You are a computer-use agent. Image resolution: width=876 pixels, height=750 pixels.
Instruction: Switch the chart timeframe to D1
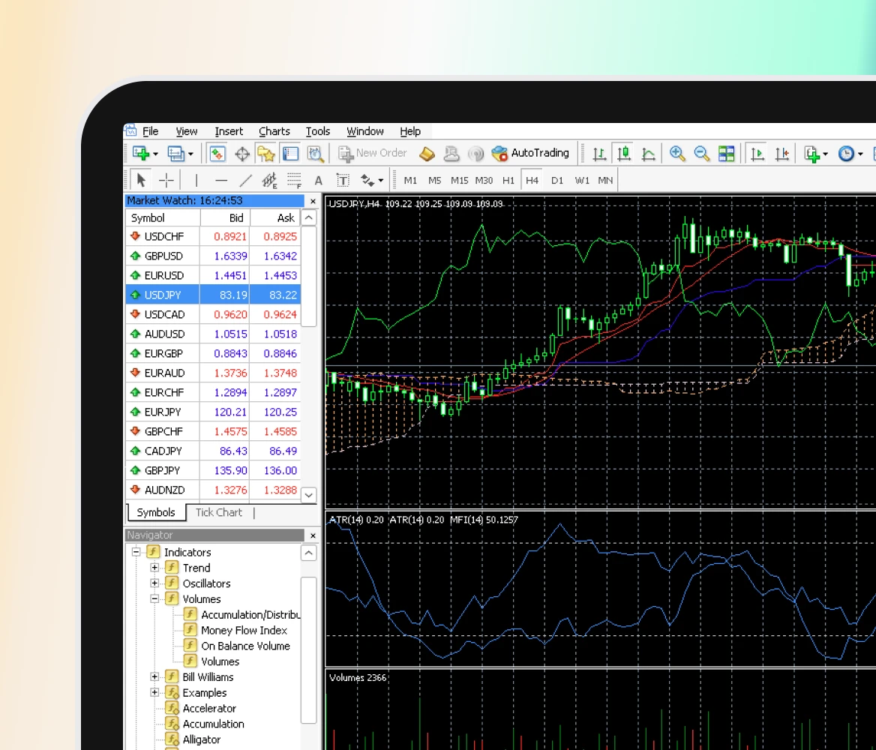[x=557, y=180]
